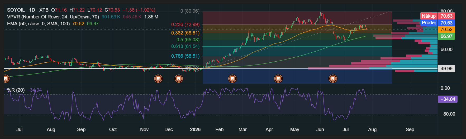Click the purple −34.04 Williams %R tag
This screenshot has height=139, width=466.
448,99
